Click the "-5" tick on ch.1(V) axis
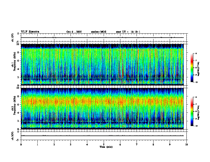Screen dimensions: 210x162 tap(18, 42)
